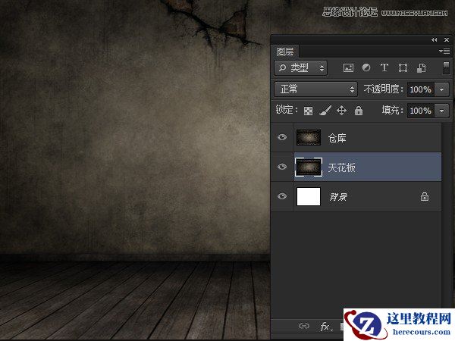Select the 仓库 layer thumbnail
455x341 pixels.
point(309,137)
